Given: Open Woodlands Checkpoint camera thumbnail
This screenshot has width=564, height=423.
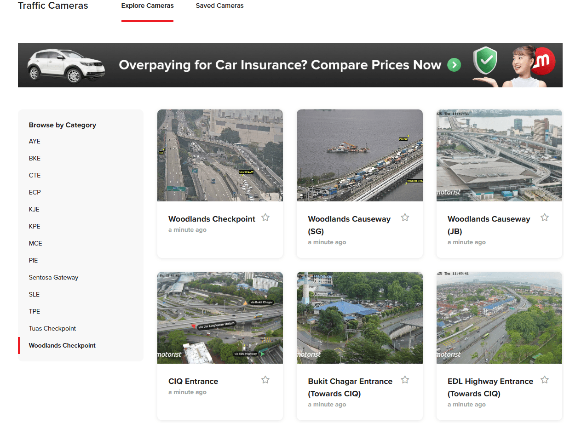Looking at the screenshot, I should [x=220, y=155].
